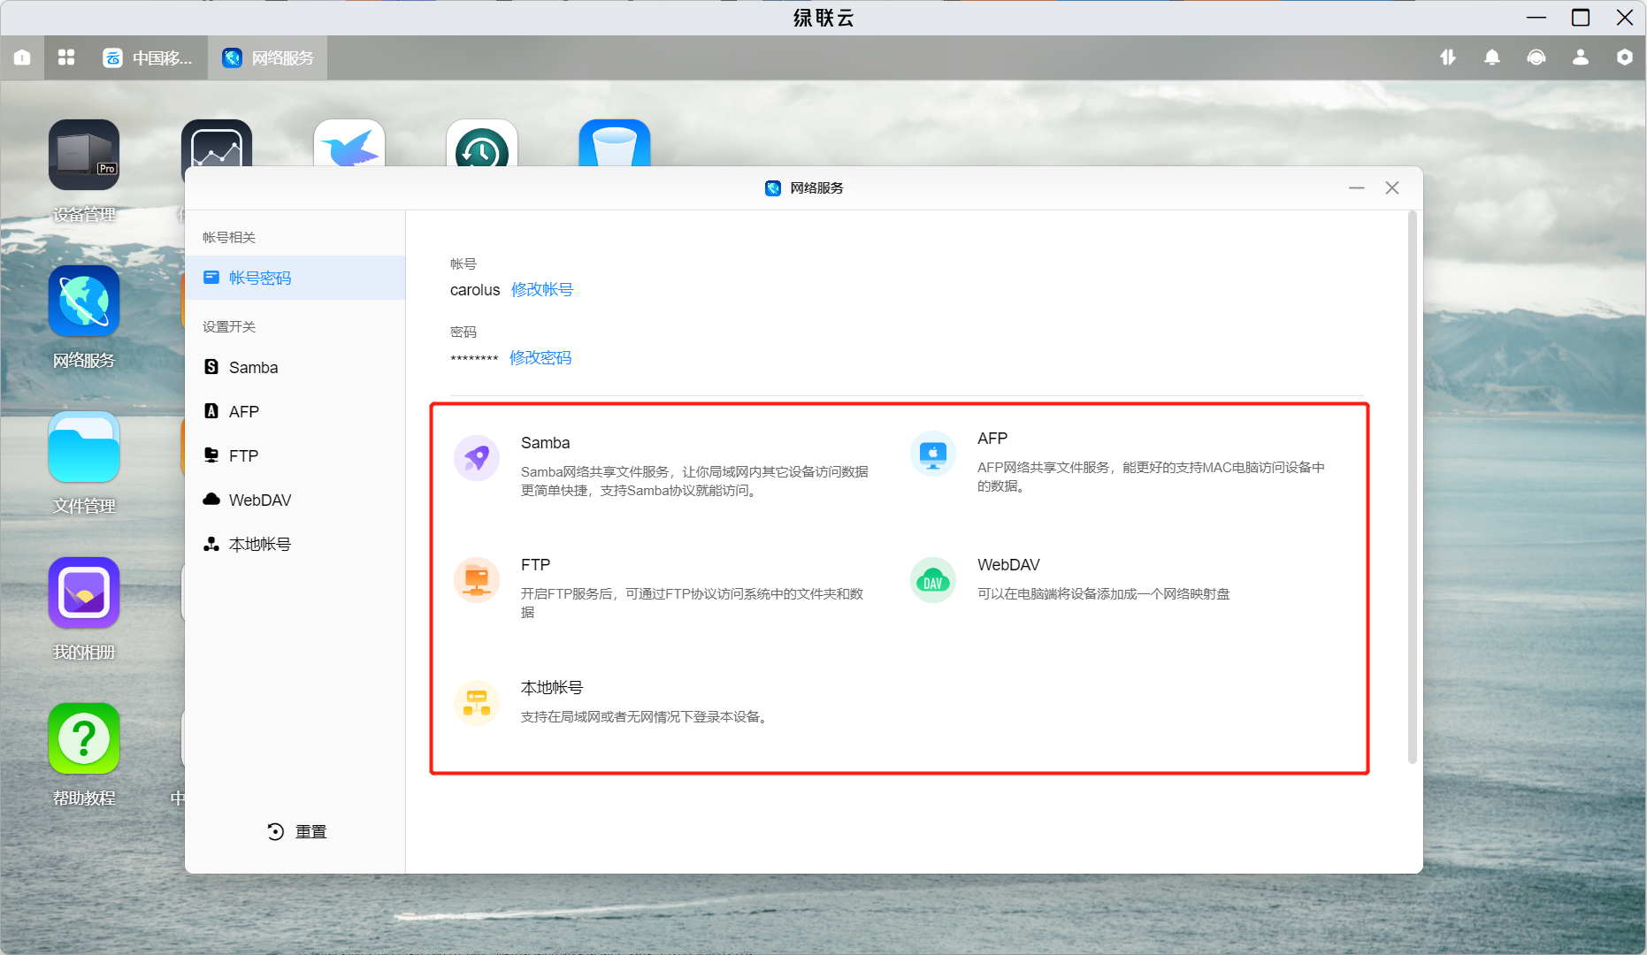Viewport: 1647px width, 955px height.
Task: Open the transfer arrows icon in top bar
Action: (1447, 57)
